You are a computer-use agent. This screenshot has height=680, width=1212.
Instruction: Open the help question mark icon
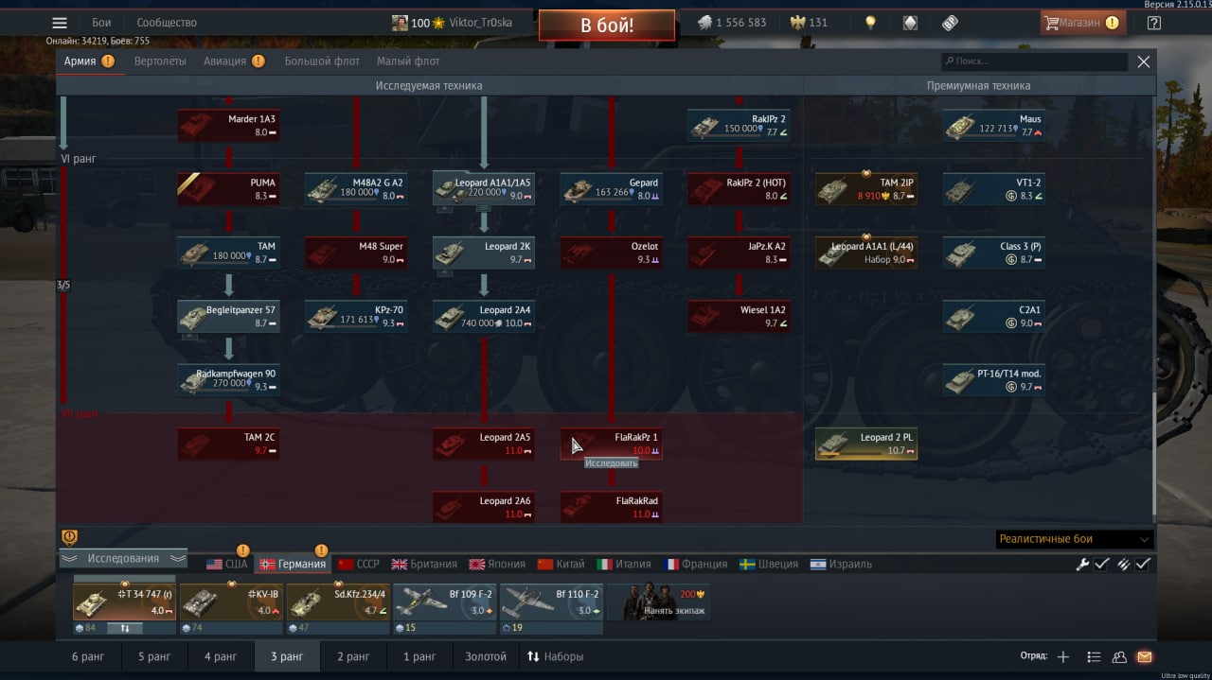(1153, 23)
